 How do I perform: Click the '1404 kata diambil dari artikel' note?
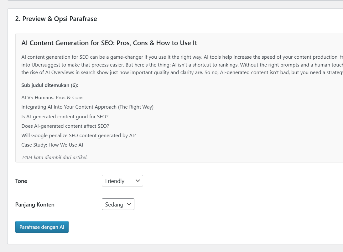tap(55, 157)
